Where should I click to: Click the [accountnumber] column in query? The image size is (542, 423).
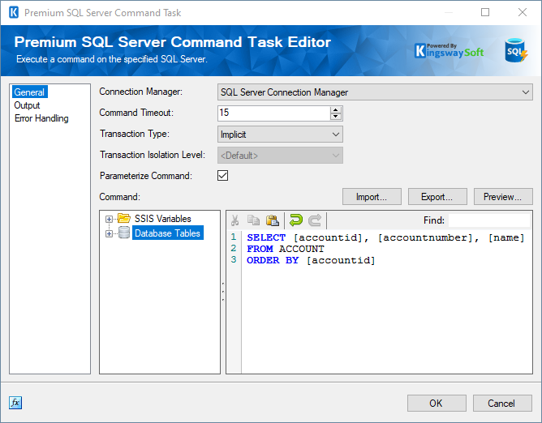pos(425,237)
